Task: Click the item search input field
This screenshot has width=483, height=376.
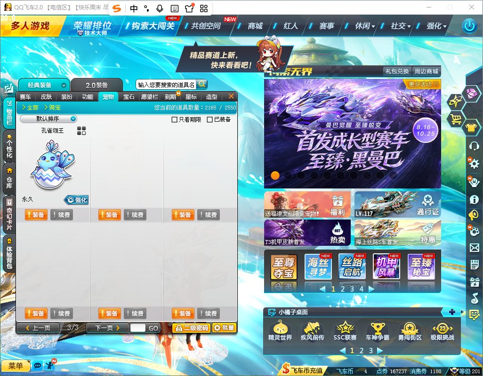Action: (x=166, y=85)
